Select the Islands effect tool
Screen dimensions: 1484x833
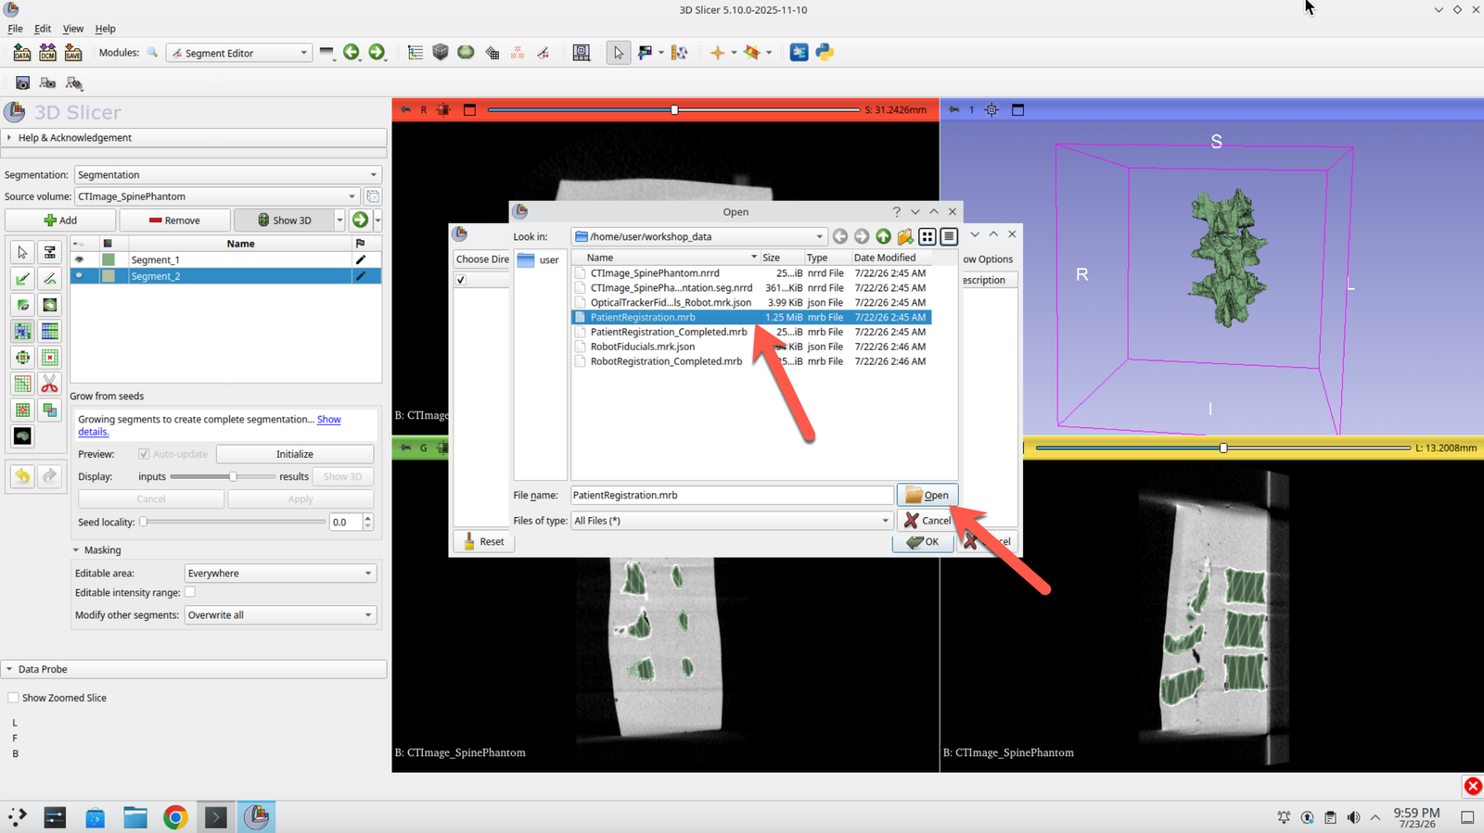(22, 410)
